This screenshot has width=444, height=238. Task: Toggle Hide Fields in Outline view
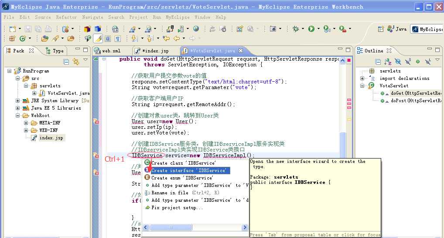(x=398, y=62)
